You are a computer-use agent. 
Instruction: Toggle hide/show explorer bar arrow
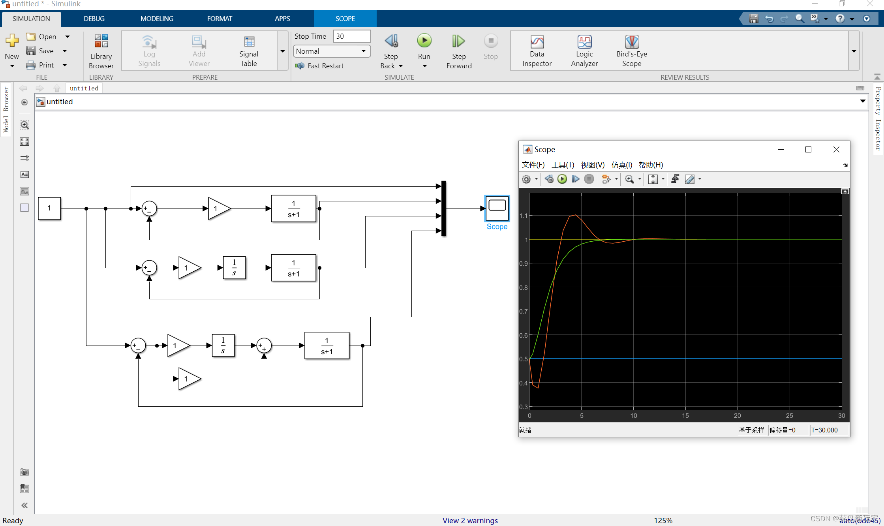tap(24, 102)
